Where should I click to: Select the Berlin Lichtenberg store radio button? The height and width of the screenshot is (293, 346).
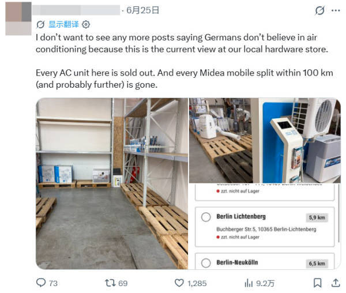pos(206,217)
